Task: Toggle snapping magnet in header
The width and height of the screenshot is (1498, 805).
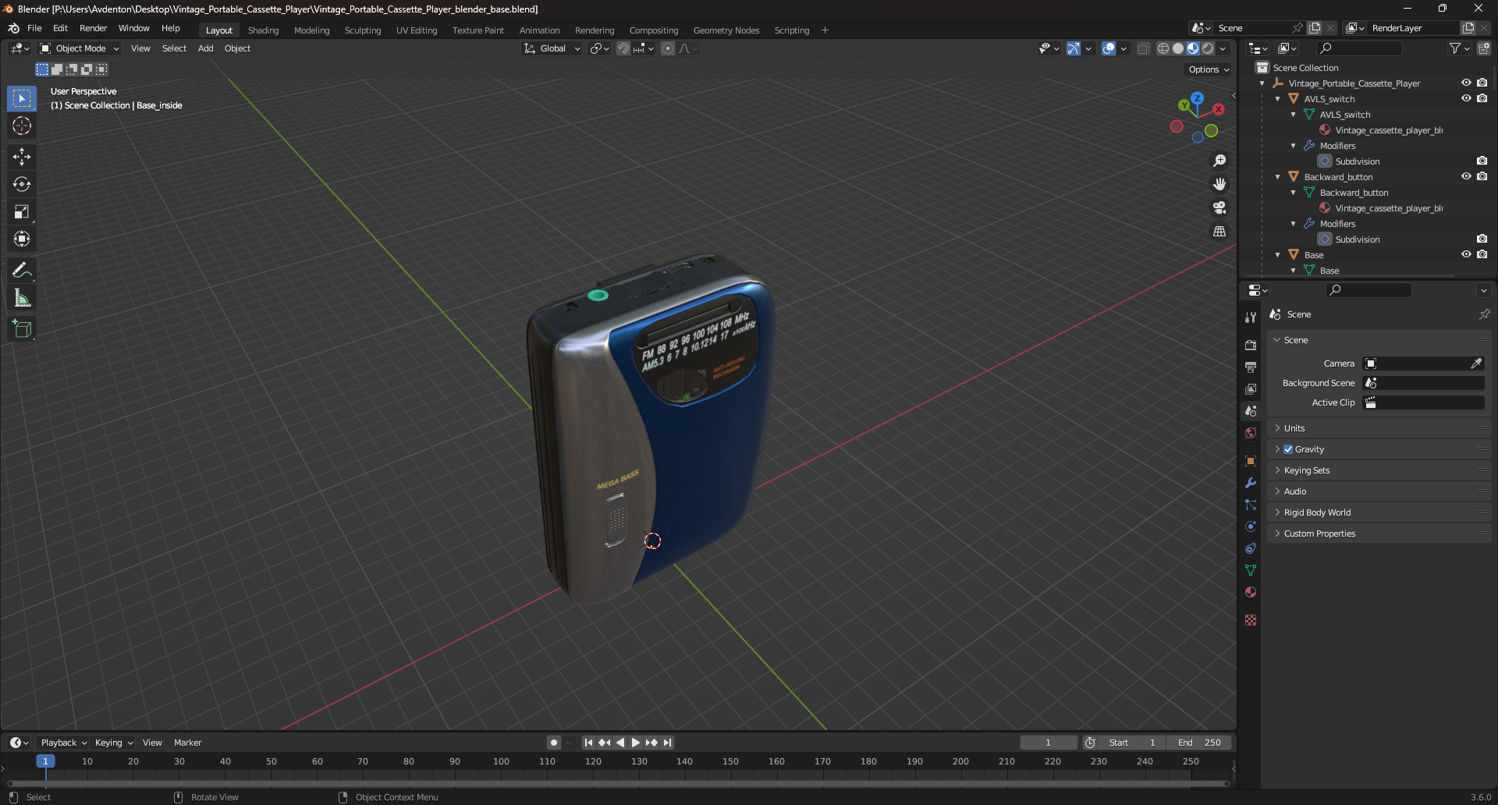Action: (623, 48)
